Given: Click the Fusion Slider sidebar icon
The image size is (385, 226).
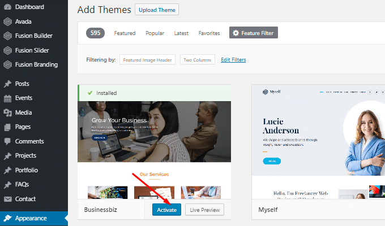Looking at the screenshot, I should 7,50.
